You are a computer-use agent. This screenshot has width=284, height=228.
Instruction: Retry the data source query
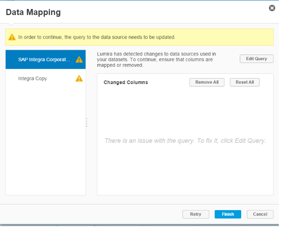196,214
